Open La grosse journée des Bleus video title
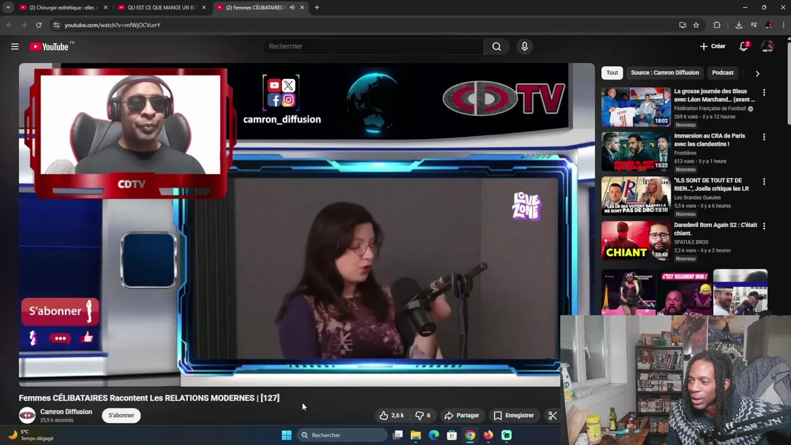The height and width of the screenshot is (445, 791). [714, 95]
